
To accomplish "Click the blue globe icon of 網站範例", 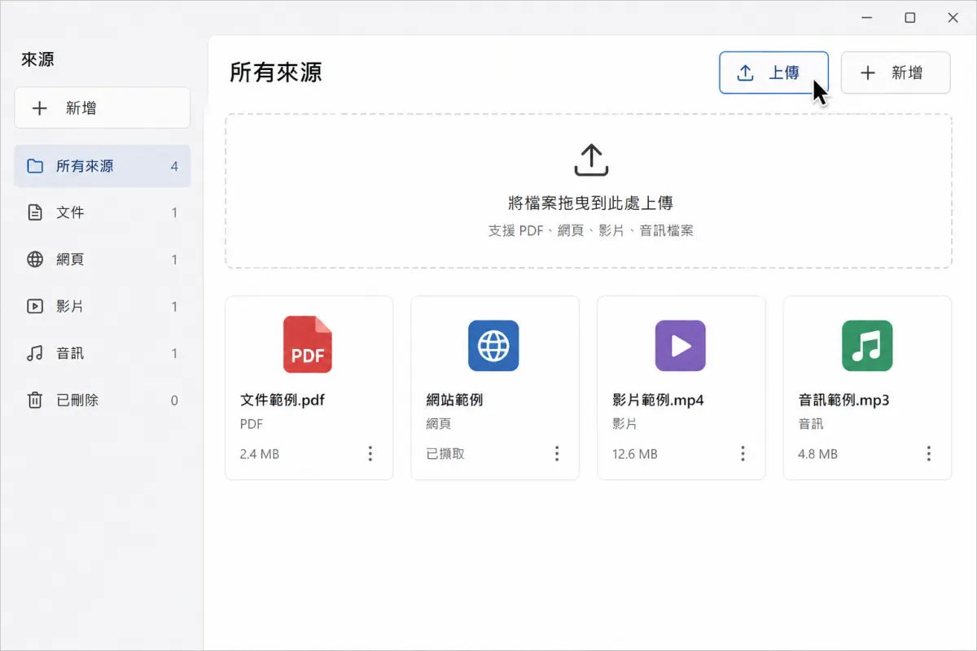I will tap(493, 346).
